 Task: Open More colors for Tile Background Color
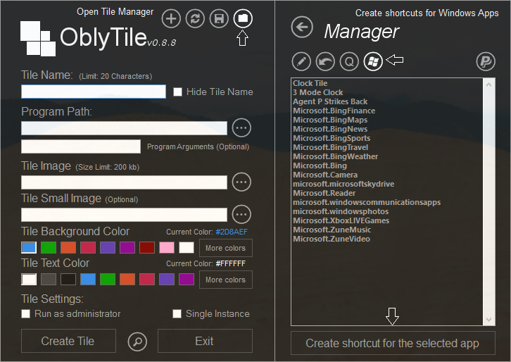coord(225,248)
